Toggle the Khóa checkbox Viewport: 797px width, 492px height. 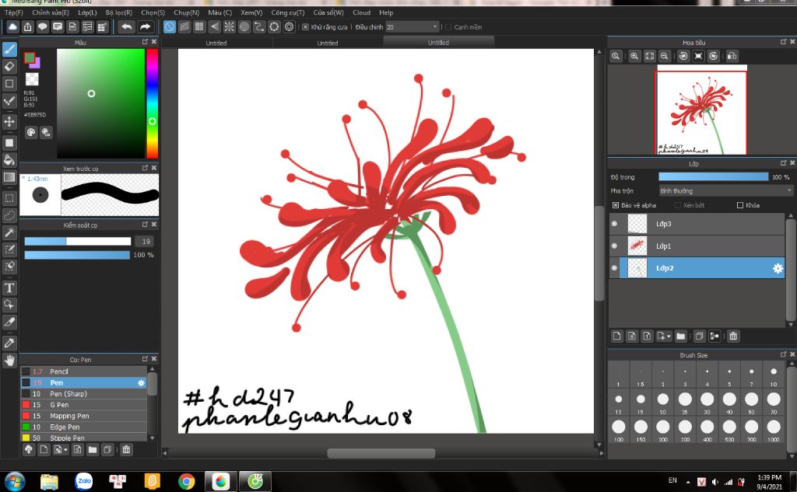[740, 206]
